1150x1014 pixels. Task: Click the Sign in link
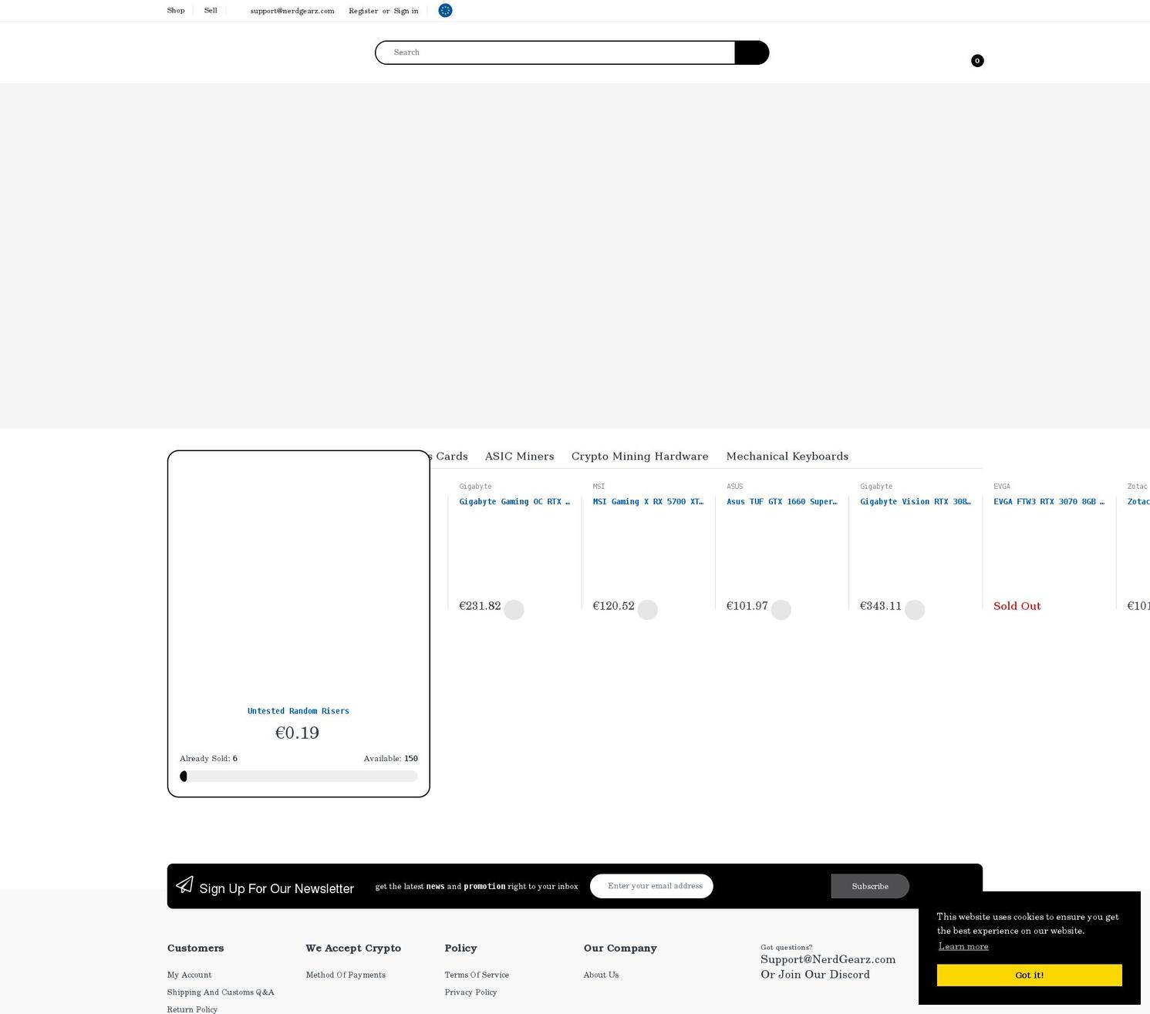coord(406,11)
